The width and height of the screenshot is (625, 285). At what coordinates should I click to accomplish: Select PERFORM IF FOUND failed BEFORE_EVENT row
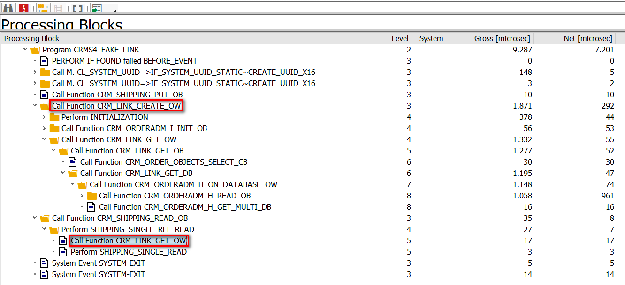pos(124,61)
